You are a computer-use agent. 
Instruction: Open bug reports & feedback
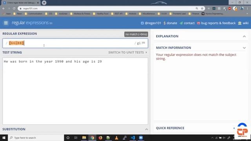pos(216,23)
